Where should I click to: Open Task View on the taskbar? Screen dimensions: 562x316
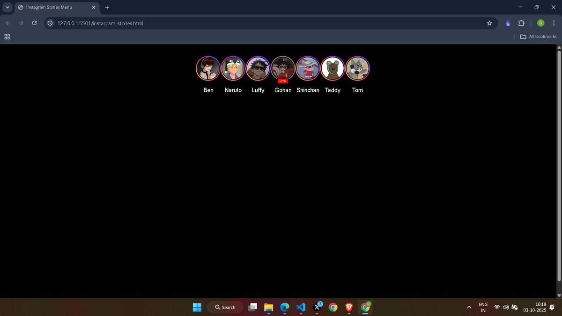click(252, 307)
